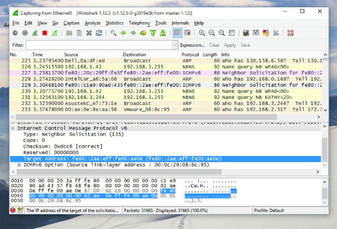Go to packet number icon
The height and width of the screenshot is (229, 337).
coord(143,33)
